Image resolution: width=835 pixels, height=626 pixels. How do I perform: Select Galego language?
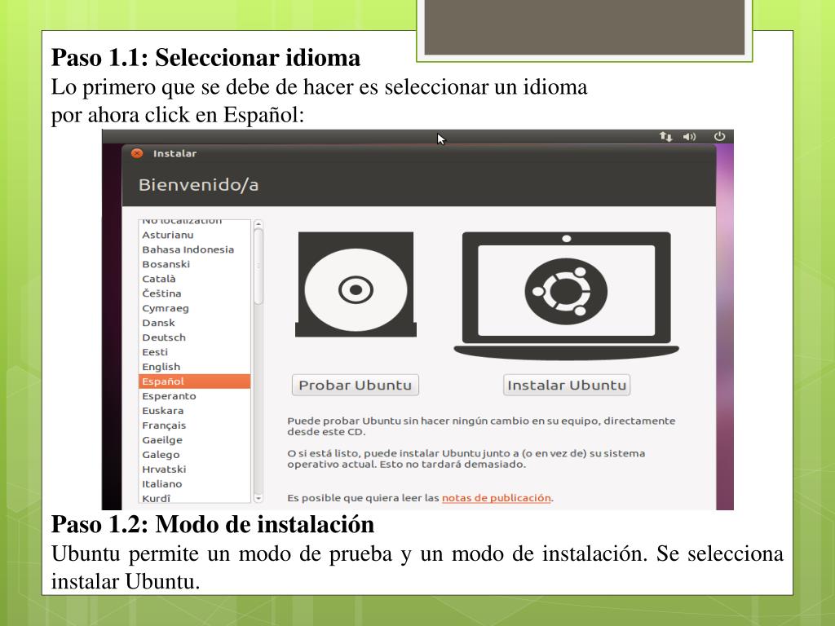point(194,455)
